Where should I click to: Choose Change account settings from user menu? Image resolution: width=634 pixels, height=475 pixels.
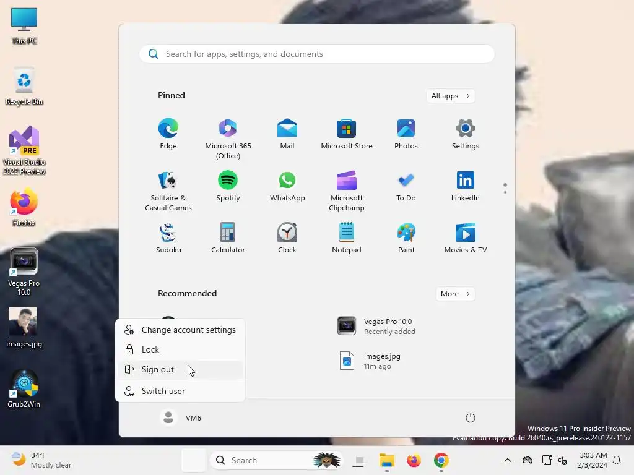180,330
